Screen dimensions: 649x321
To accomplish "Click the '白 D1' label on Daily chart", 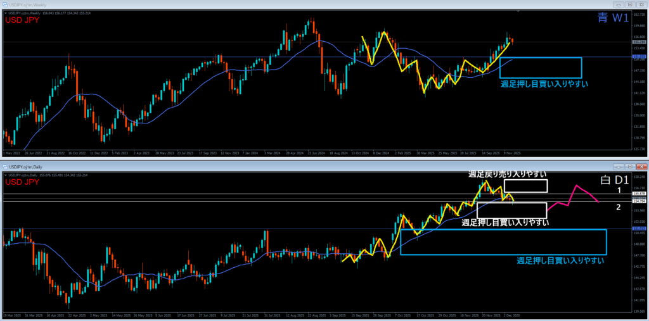I will [612, 180].
